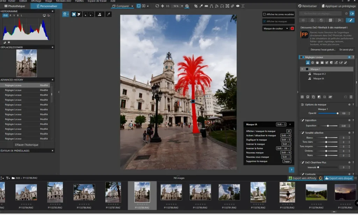Collapse the right panel arrow
The width and height of the screenshot is (358, 215).
298,92
